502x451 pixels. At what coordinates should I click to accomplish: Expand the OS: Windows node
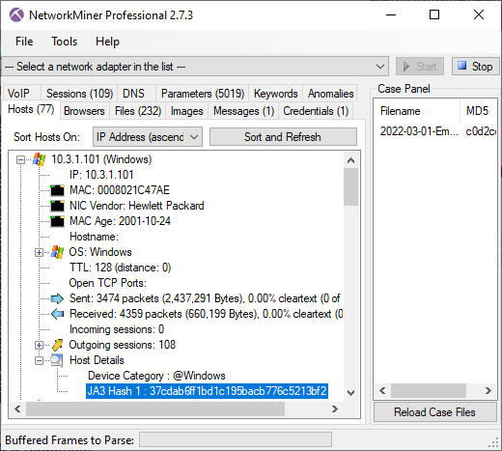click(39, 252)
